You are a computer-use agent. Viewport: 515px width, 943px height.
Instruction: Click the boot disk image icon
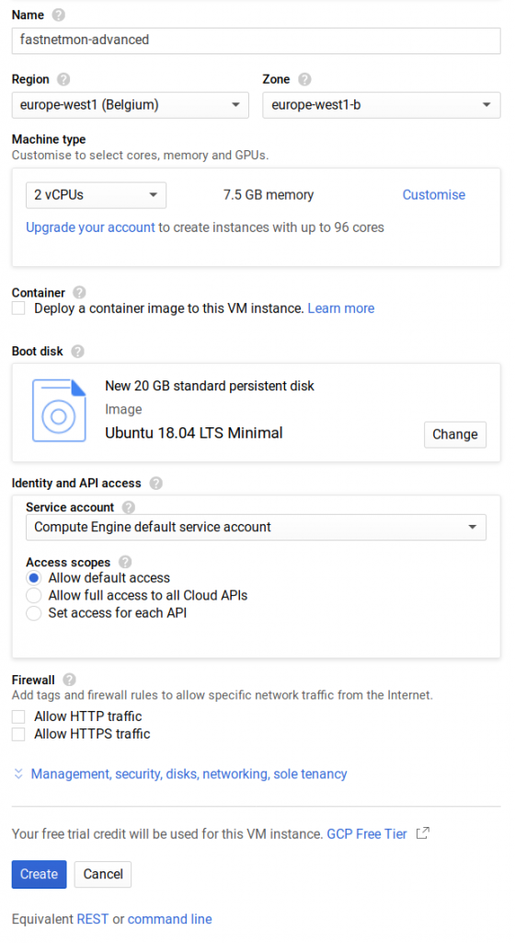(59, 411)
